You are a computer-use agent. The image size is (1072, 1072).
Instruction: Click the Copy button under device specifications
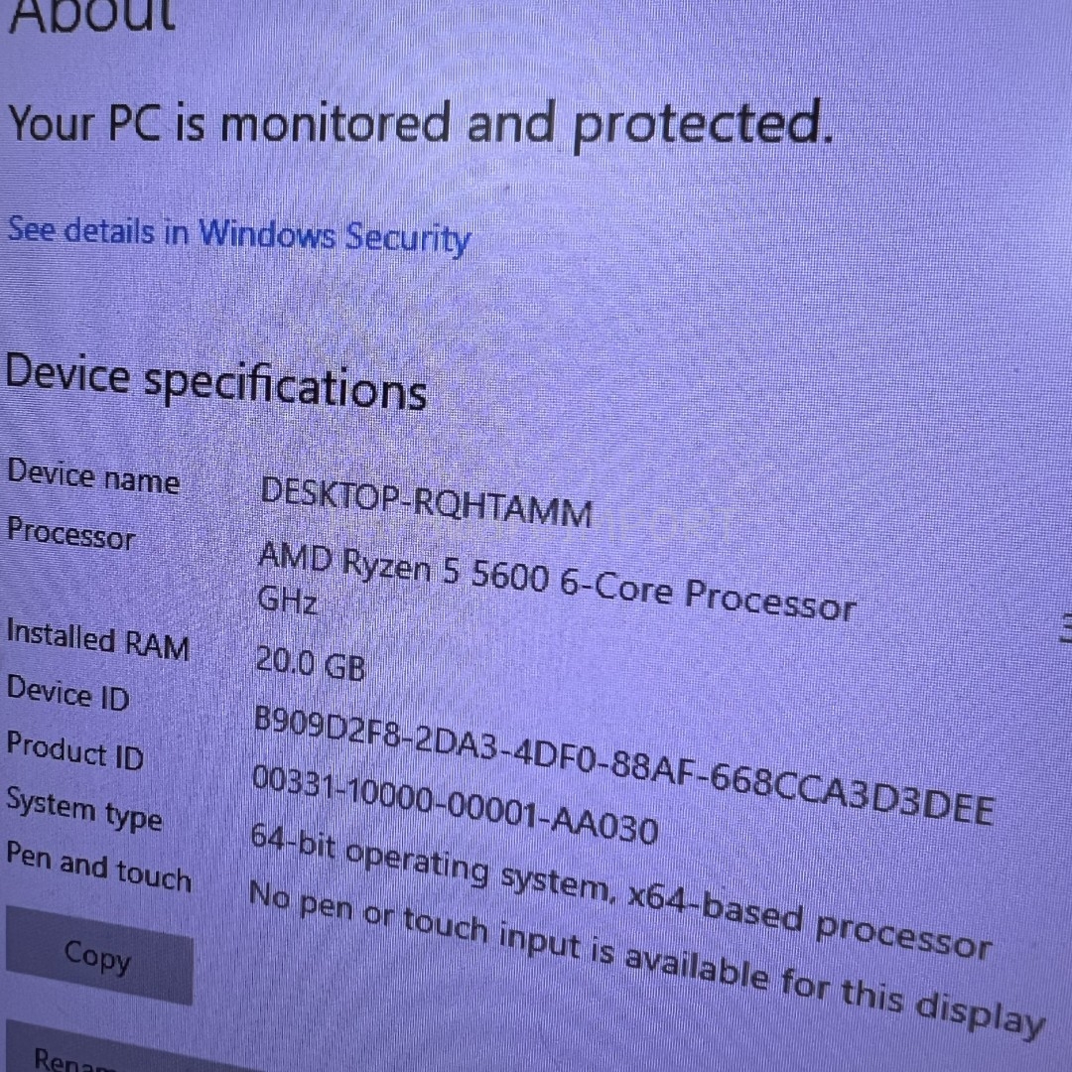point(99,956)
